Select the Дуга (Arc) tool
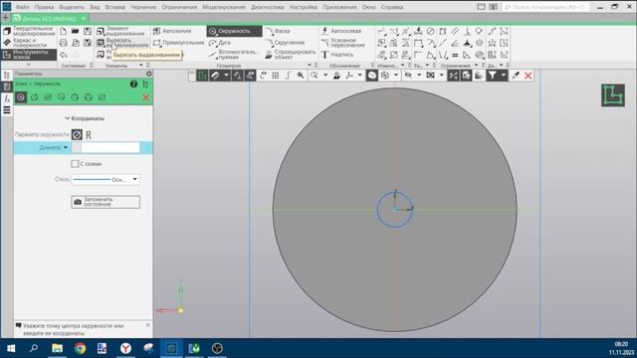This screenshot has height=358, width=637. pos(220,43)
